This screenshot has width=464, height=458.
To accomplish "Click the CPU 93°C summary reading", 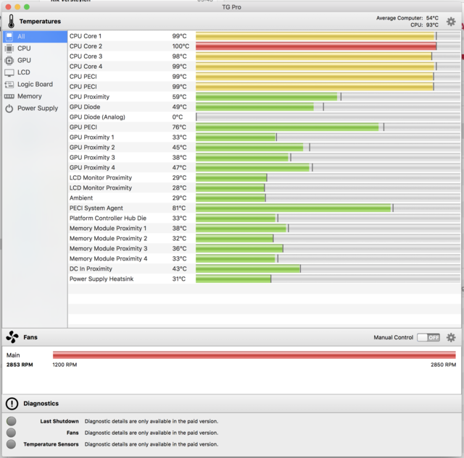I will (x=424, y=25).
